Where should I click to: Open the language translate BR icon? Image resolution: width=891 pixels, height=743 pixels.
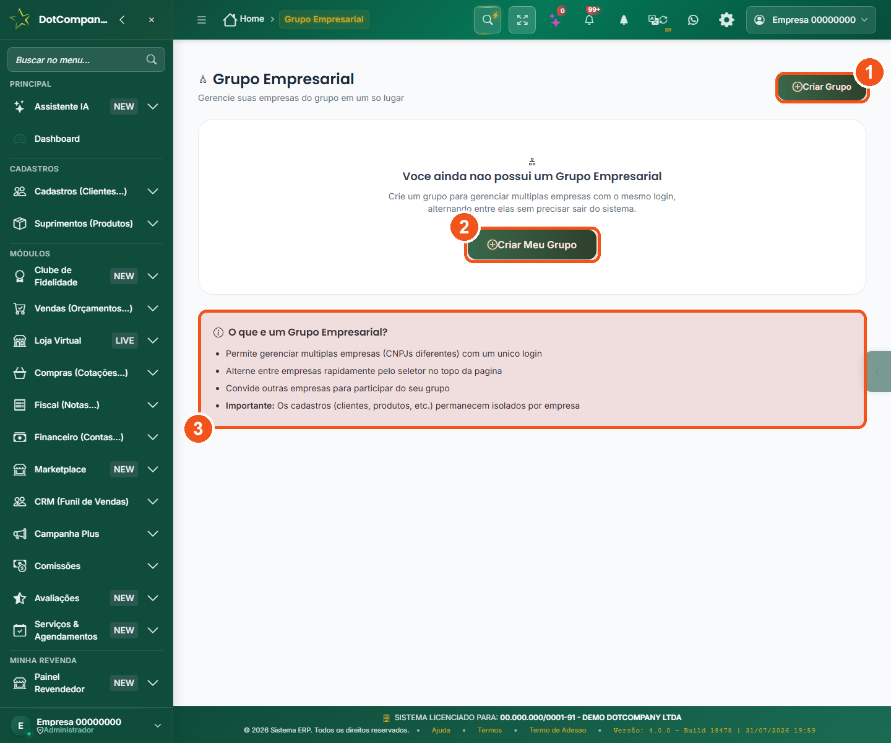pos(658,20)
